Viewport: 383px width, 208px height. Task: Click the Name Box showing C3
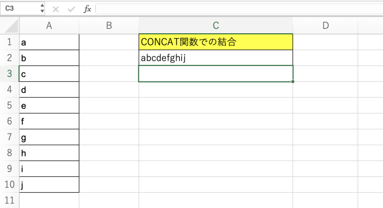pos(20,8)
